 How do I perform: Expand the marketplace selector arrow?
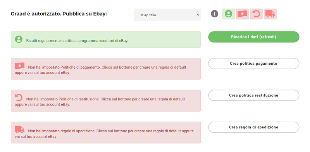coord(198,15)
